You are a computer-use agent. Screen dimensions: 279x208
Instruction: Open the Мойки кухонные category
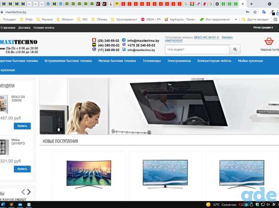(250, 61)
